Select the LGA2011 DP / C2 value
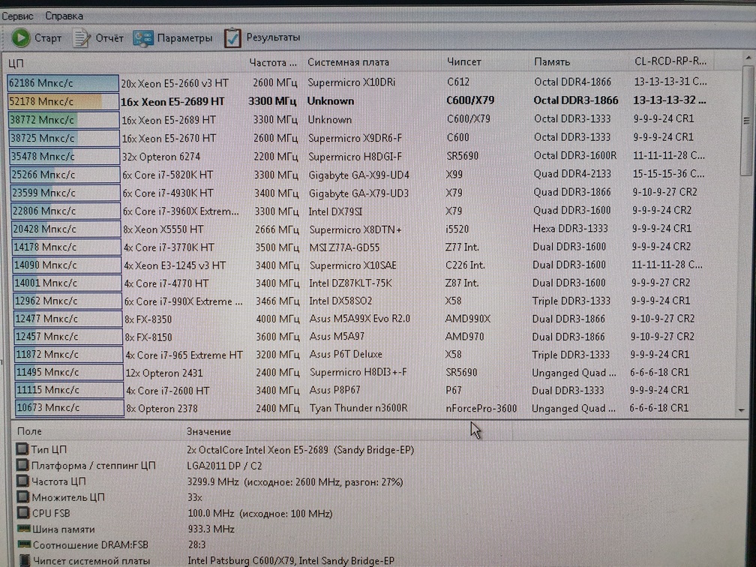 click(x=225, y=466)
